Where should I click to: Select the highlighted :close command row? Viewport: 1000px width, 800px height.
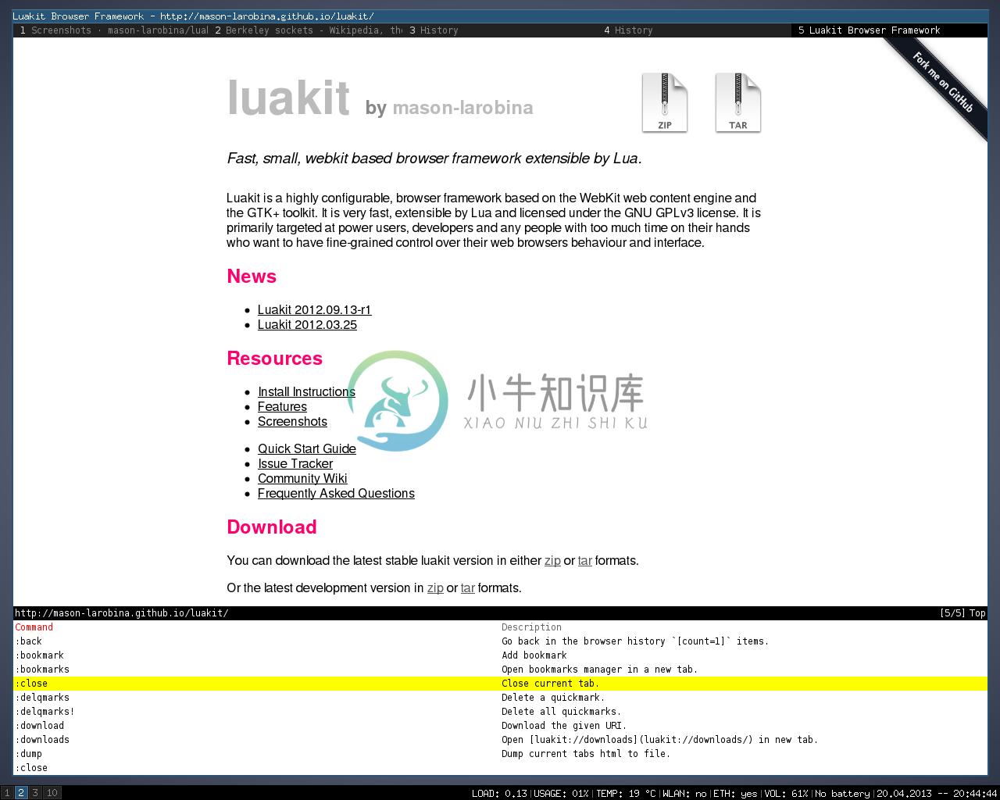[500, 684]
